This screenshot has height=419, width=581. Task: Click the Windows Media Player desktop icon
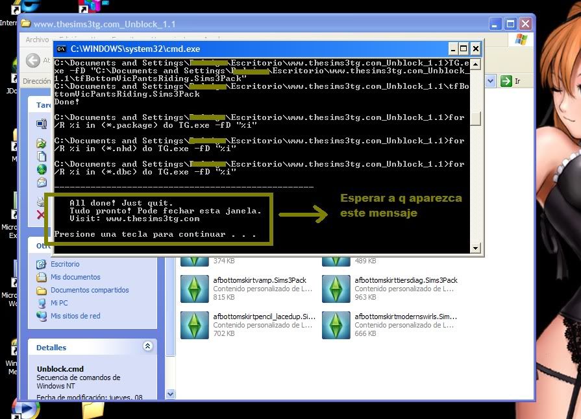click(x=26, y=409)
